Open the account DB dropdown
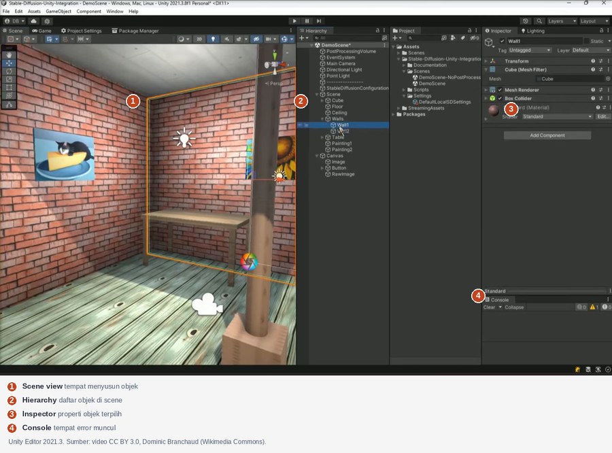Image resolution: width=612 pixels, height=453 pixels. pyautogui.click(x=15, y=21)
